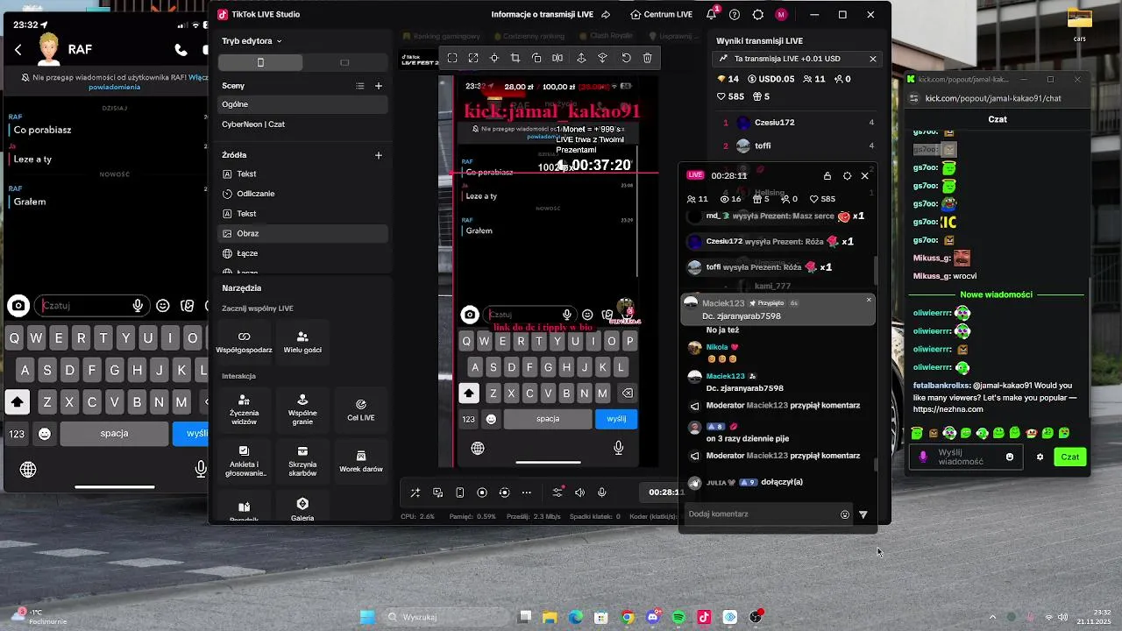This screenshot has width=1122, height=631.
Task: Open the more options ellipsis in bottom toolbar
Action: (527, 493)
